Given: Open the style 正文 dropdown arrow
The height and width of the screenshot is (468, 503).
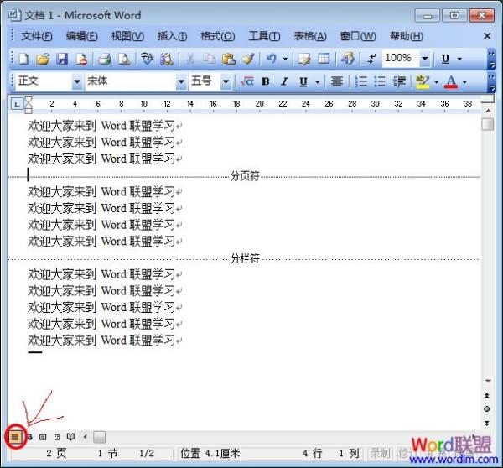Looking at the screenshot, I should pos(77,81).
